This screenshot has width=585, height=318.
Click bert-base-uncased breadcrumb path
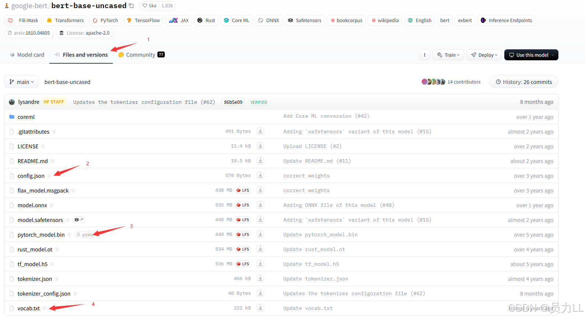coord(67,82)
